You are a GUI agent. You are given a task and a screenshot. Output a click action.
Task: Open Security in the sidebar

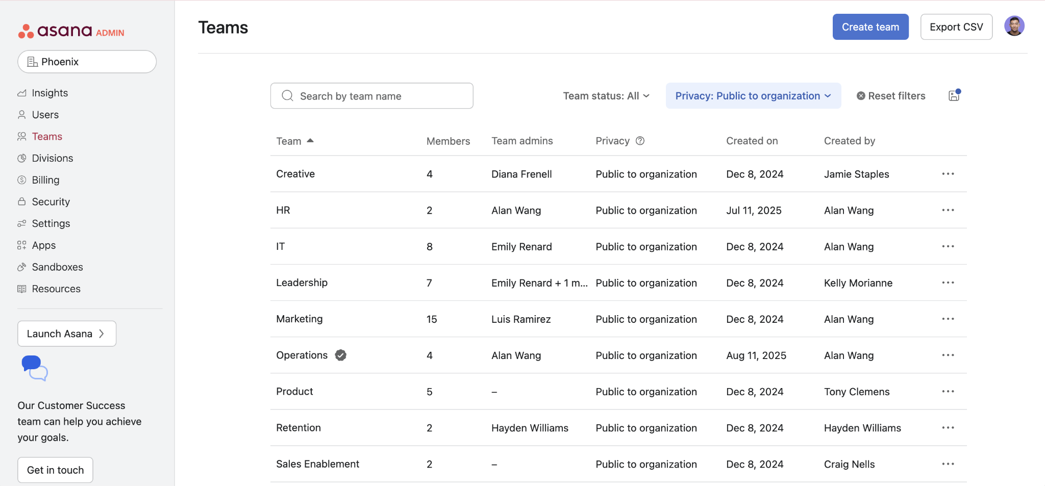pyautogui.click(x=51, y=201)
